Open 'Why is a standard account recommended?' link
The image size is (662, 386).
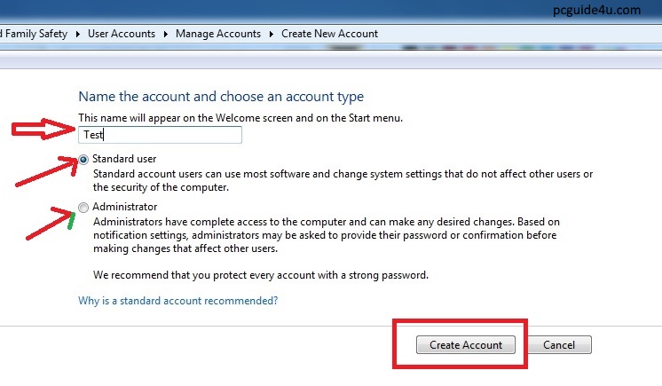(178, 301)
